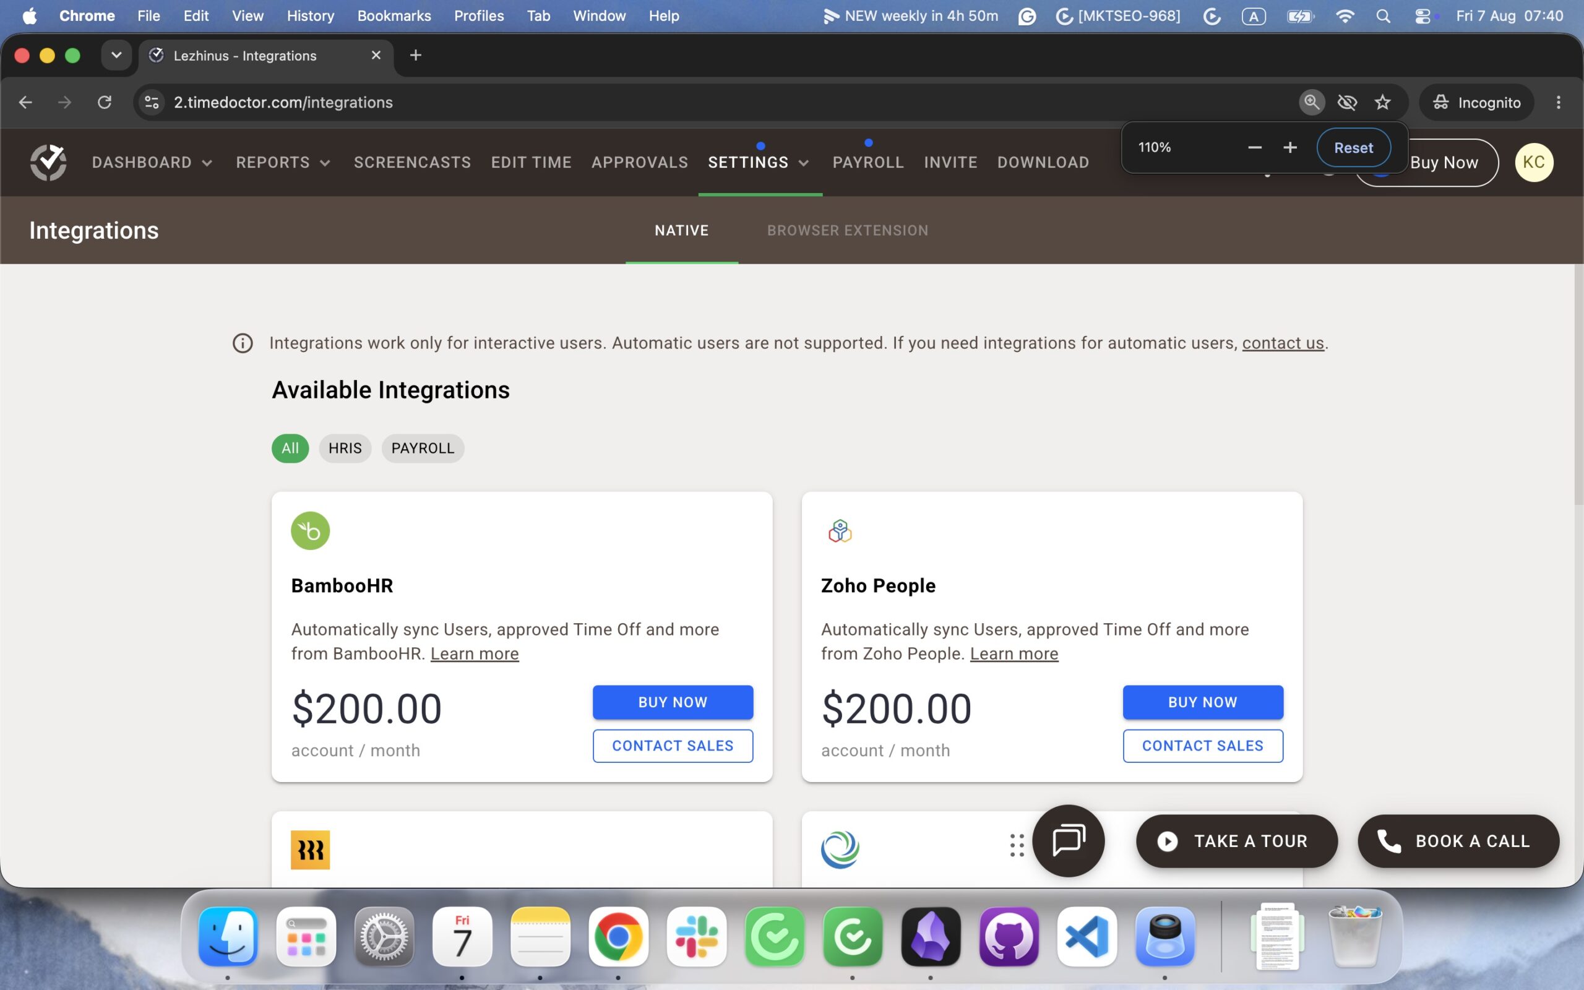This screenshot has height=990, width=1584.
Task: Open Obsidian from the dock
Action: pyautogui.click(x=931, y=936)
